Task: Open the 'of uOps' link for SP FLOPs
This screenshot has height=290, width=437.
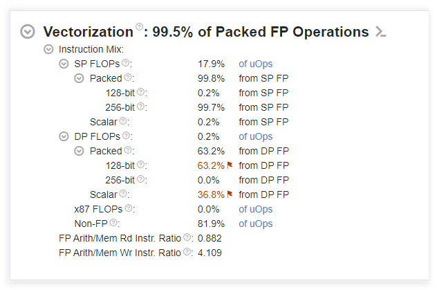Action: (255, 64)
